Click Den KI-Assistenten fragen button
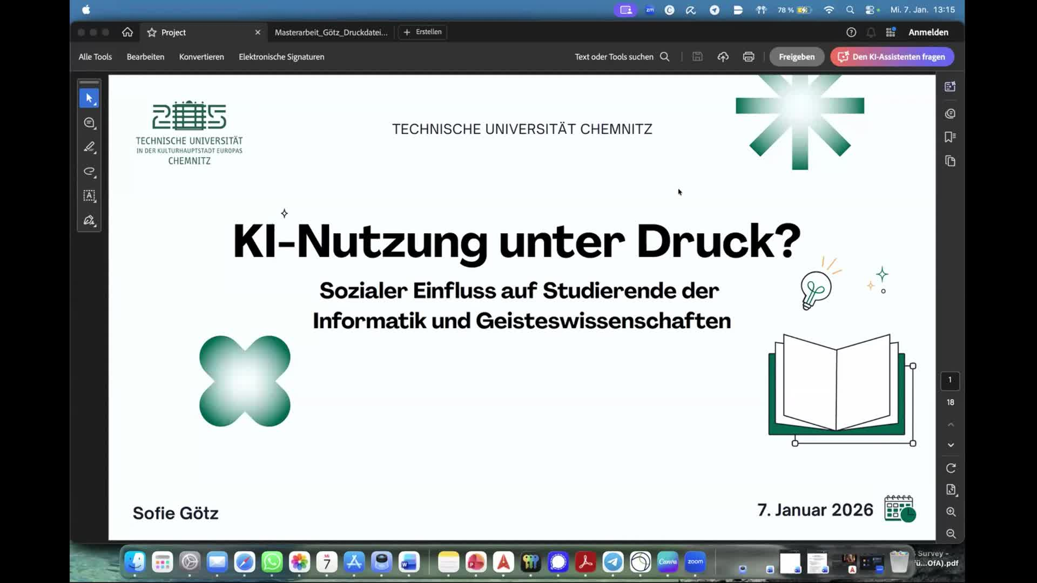 [892, 57]
